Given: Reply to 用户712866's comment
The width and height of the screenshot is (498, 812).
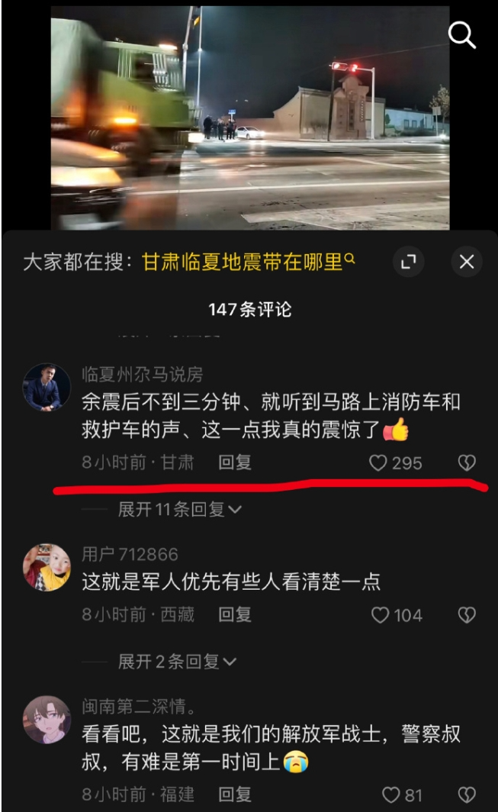Looking at the screenshot, I should point(234,614).
